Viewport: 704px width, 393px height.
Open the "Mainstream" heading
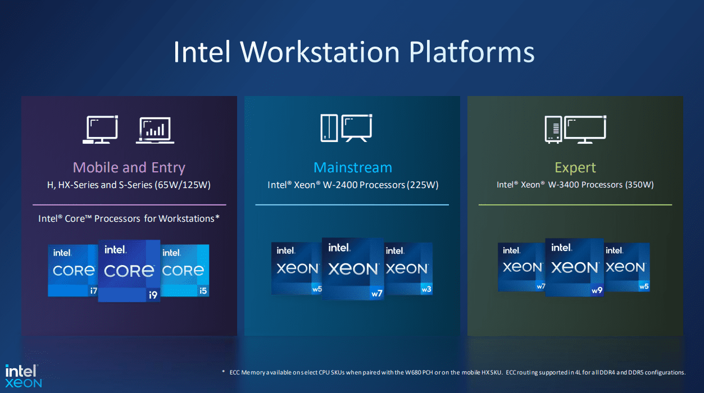(352, 167)
